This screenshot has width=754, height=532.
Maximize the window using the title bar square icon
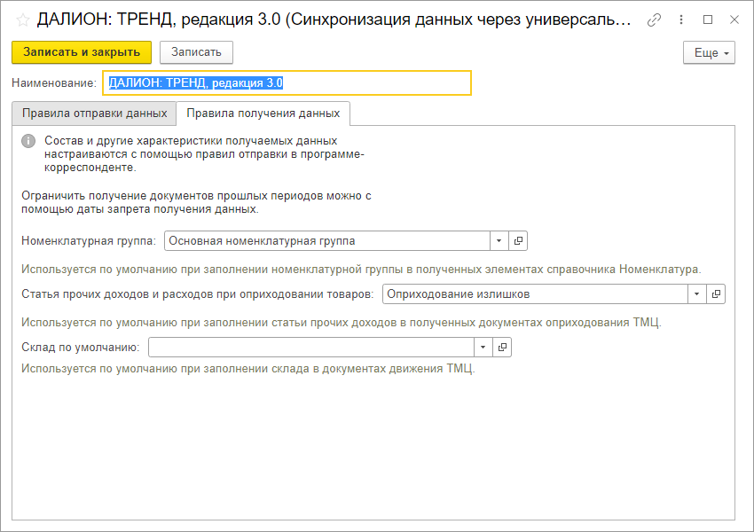click(x=708, y=20)
